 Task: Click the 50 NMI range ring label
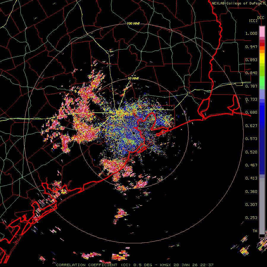coord(133,78)
